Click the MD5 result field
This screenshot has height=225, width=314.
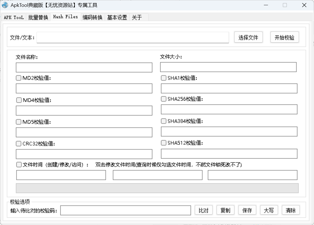click(x=84, y=132)
